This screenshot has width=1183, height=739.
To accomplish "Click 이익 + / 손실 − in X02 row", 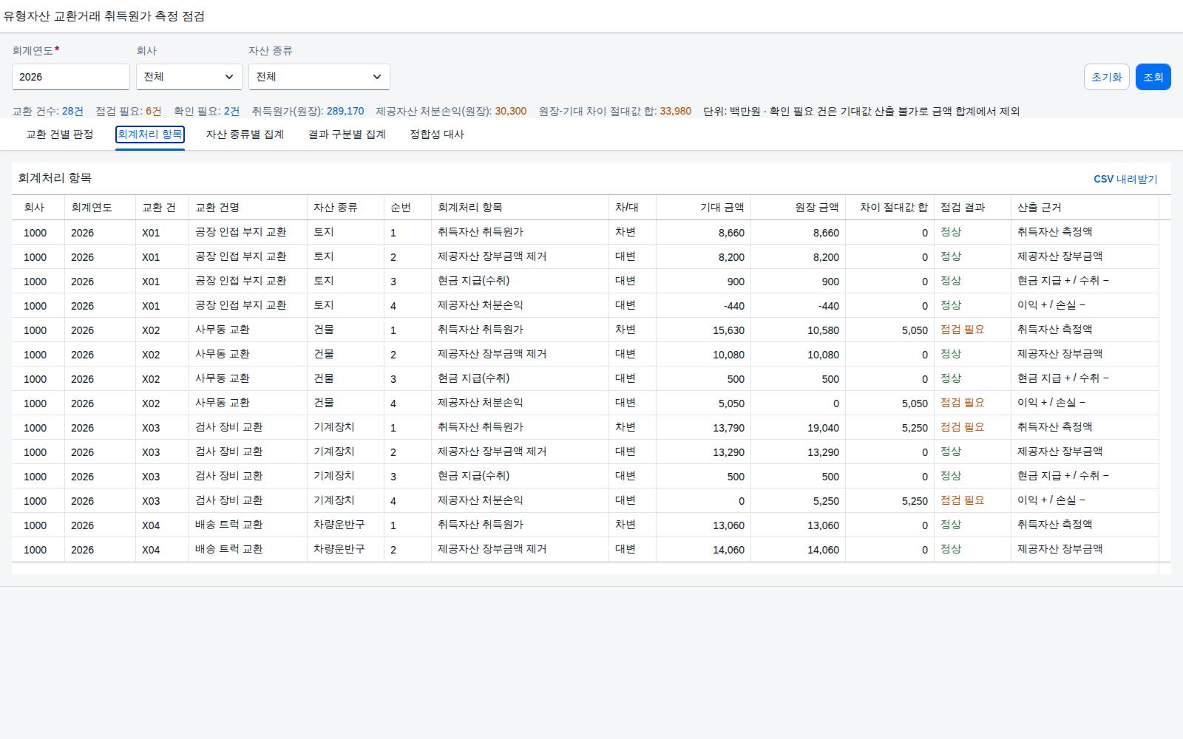I will (x=1051, y=403).
